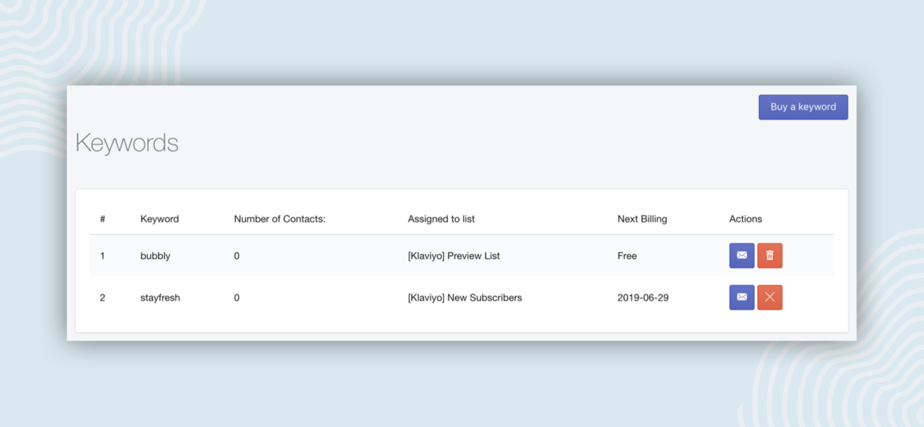
Task: Select the stayfresh keyword cell
Action: [160, 298]
